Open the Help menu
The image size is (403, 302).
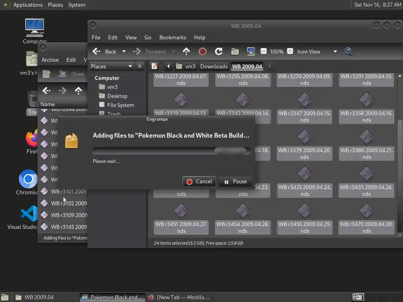tap(200, 37)
